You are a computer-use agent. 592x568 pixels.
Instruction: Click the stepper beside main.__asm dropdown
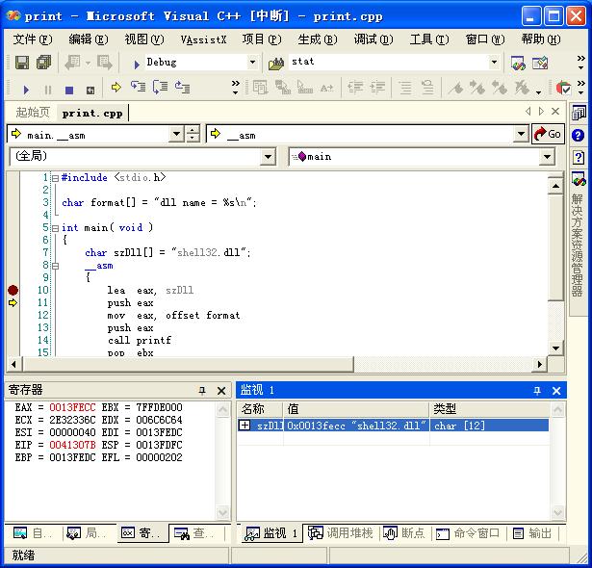click(x=193, y=134)
